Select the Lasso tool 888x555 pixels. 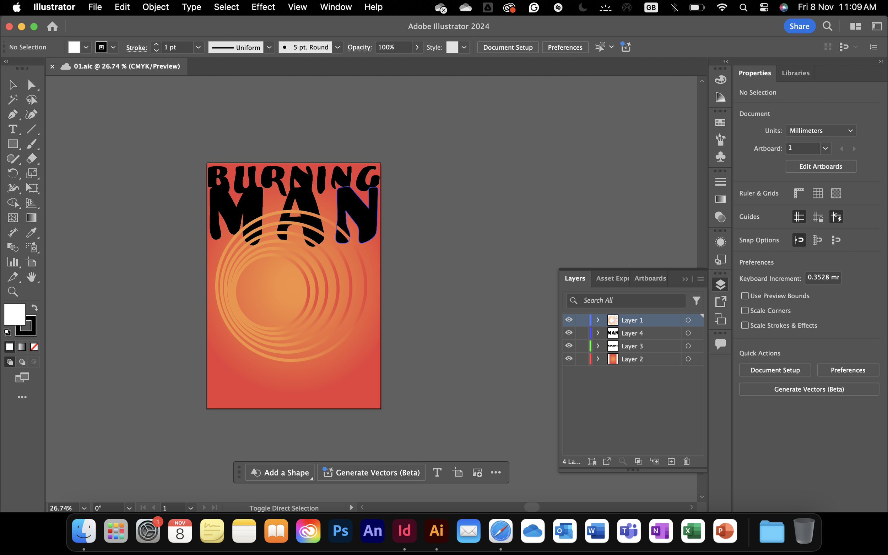pos(32,99)
